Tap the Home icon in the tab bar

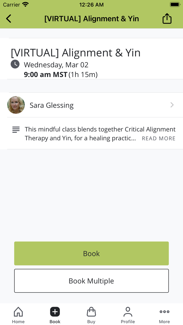(x=18, y=311)
